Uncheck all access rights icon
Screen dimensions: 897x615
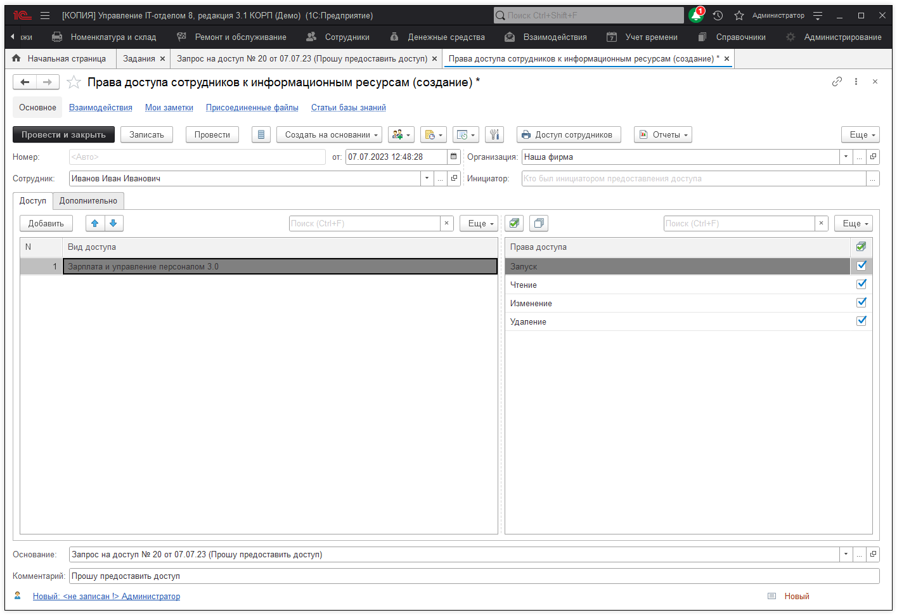pos(539,223)
